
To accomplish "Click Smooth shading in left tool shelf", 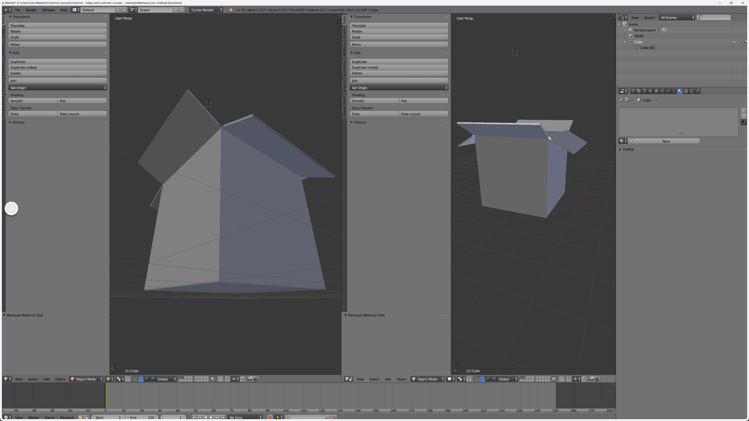I will [32, 101].
